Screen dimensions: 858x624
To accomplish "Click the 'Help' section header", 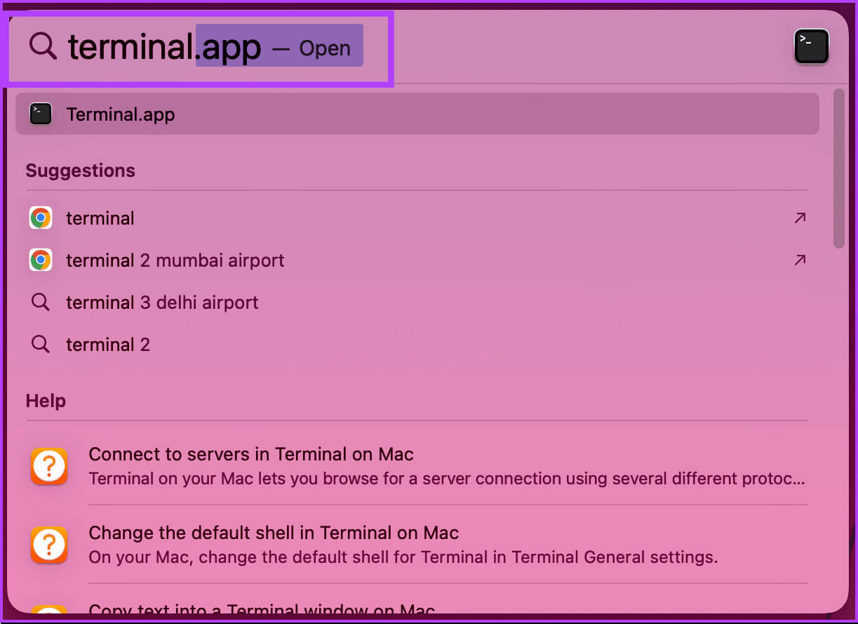I will [x=46, y=401].
